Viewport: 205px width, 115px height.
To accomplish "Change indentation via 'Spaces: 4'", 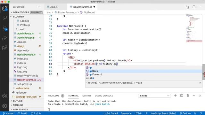I will coord(126,113).
